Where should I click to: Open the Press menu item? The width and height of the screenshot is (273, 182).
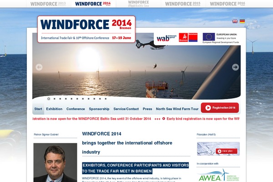click(x=147, y=109)
